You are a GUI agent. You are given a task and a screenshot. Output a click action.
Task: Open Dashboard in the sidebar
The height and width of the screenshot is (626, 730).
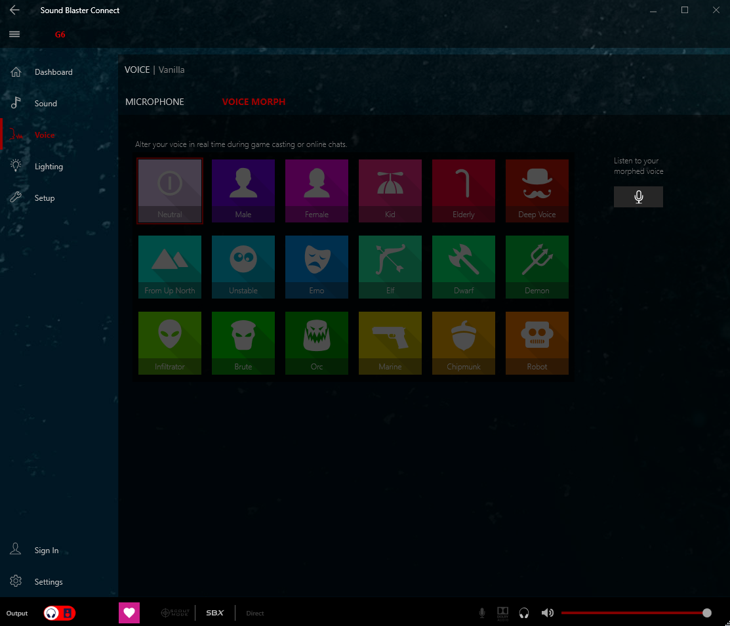point(59,72)
